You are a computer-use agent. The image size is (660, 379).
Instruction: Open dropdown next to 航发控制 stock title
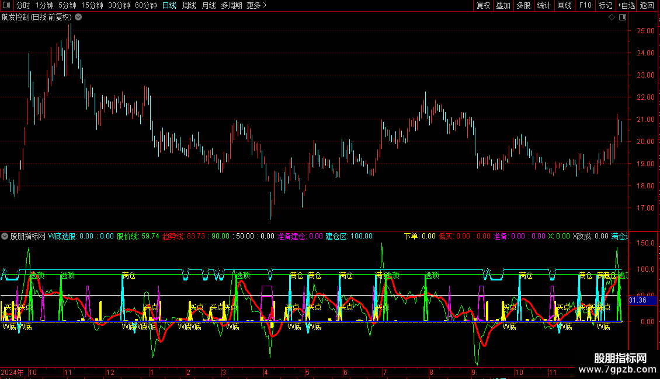click(x=78, y=17)
